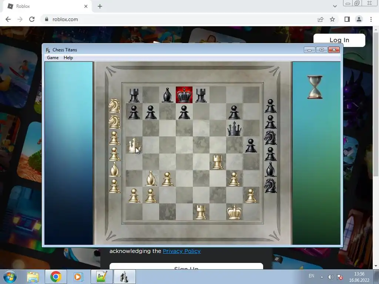Maximize the Chess Titans window
Image resolution: width=379 pixels, height=284 pixels.
point(322,50)
